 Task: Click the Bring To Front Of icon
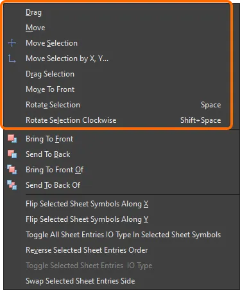tap(12, 170)
